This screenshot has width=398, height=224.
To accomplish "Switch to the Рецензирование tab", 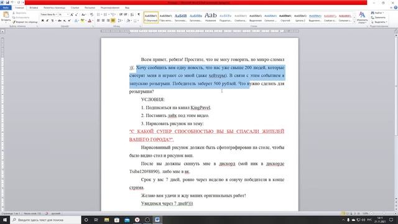I will pyautogui.click(x=110, y=8).
